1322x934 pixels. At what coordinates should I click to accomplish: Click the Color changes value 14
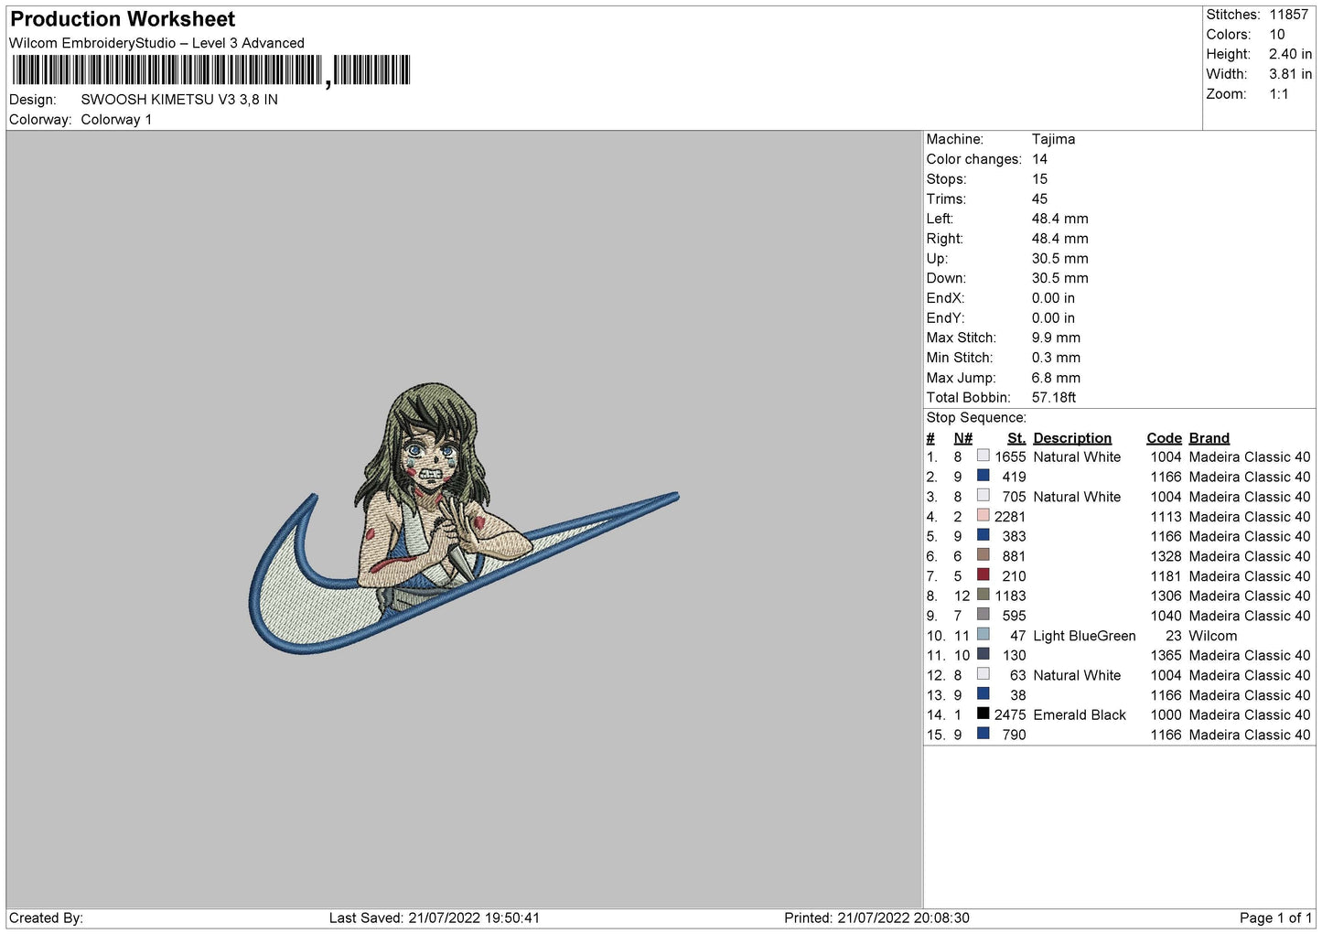[1040, 159]
